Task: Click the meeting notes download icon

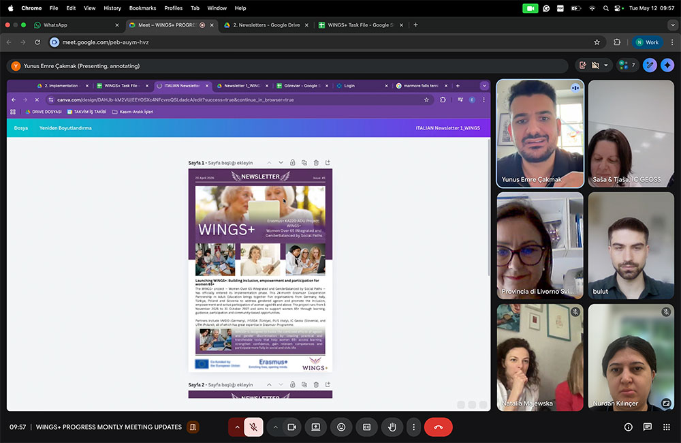Action: tap(583, 65)
